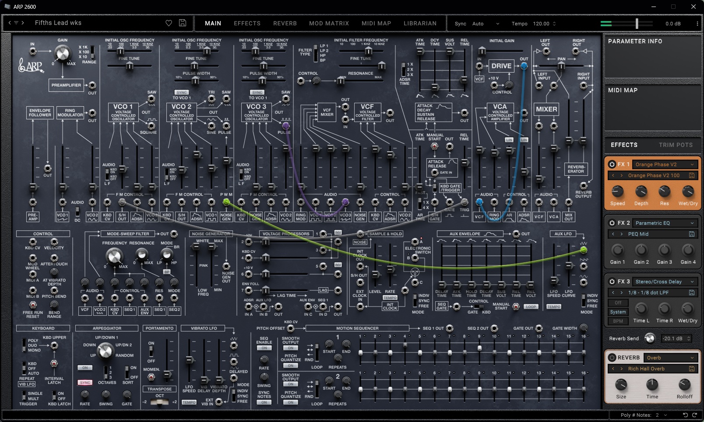Image resolution: width=704 pixels, height=422 pixels.
Task: Toggle the arpeggiator SYNC button
Action: click(85, 383)
